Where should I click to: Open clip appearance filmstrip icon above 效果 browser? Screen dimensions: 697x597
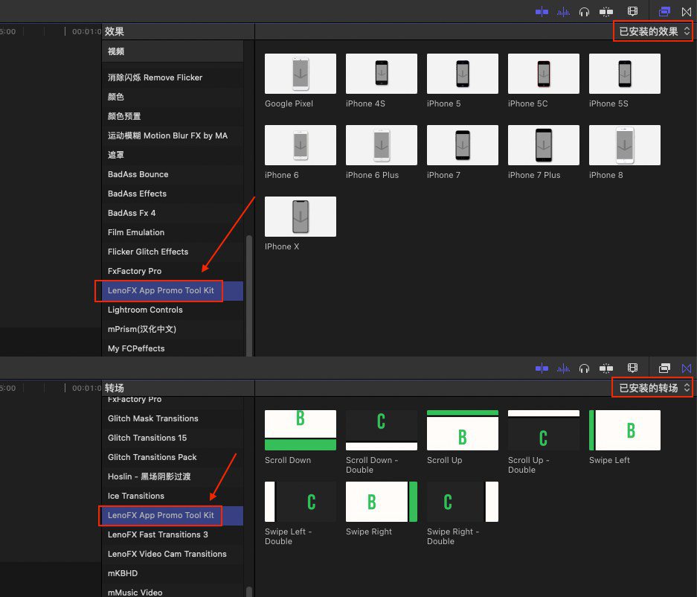click(632, 12)
